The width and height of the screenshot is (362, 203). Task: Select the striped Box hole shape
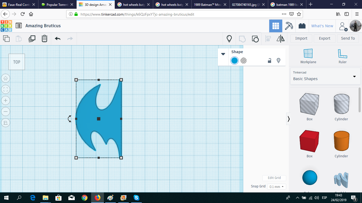point(309,104)
